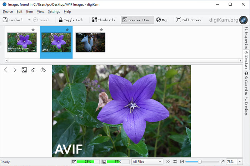Image resolution: width=250 pixels, height=166 pixels.
Task: Click the 57% disk space bar
Action: tap(115, 162)
